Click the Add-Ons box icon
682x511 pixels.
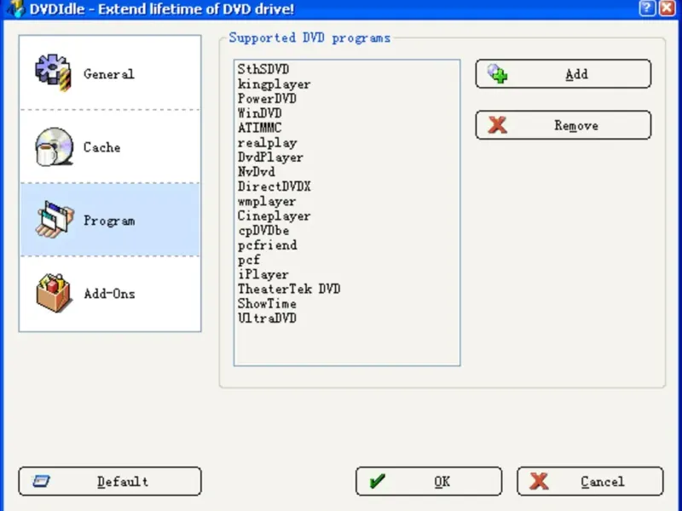point(54,293)
